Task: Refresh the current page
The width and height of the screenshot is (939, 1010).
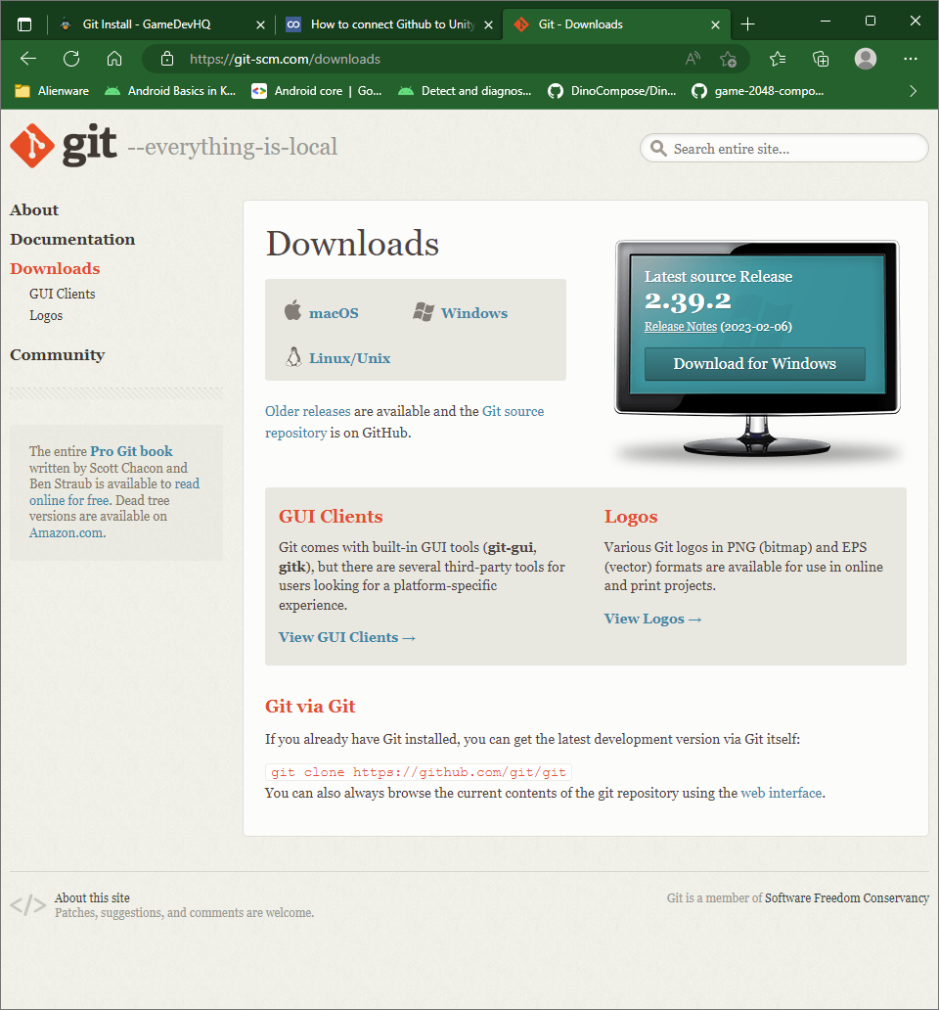Action: click(x=70, y=59)
